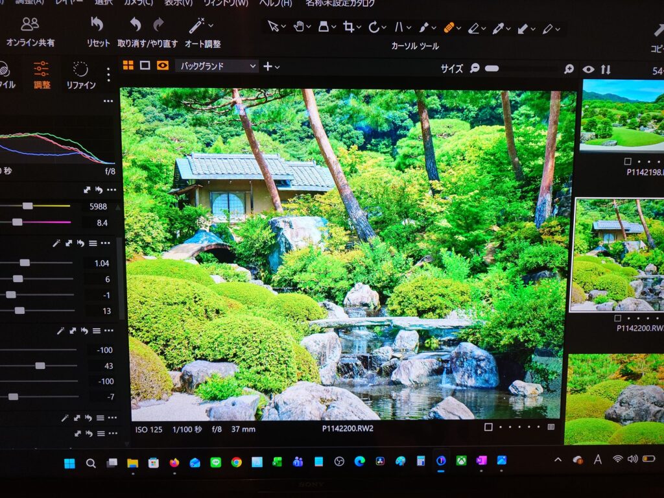Click the exposure value field 1.04

pos(101,263)
